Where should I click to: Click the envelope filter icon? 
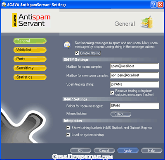[x=67, y=45]
